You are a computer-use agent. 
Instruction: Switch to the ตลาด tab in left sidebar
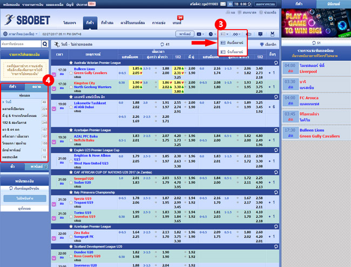(36, 87)
